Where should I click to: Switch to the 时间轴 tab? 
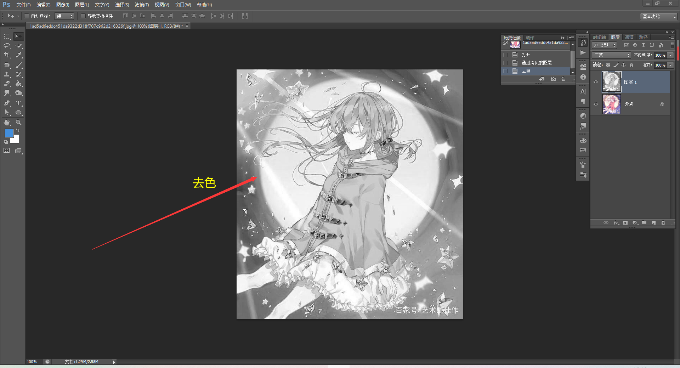pos(599,37)
